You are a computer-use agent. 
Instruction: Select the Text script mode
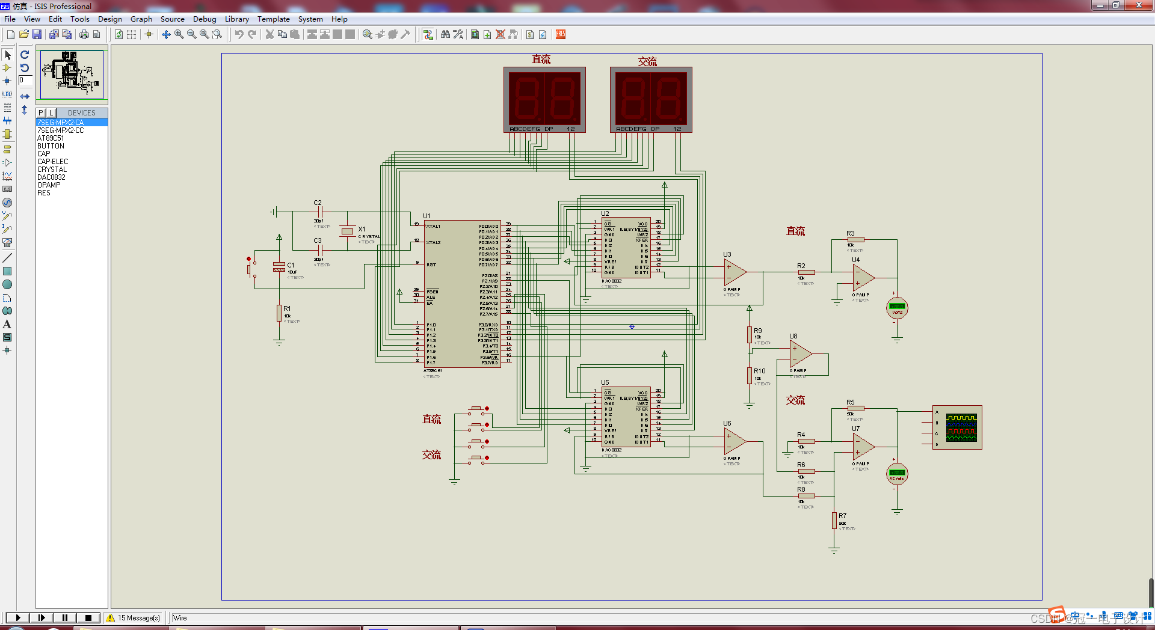pyautogui.click(x=7, y=107)
